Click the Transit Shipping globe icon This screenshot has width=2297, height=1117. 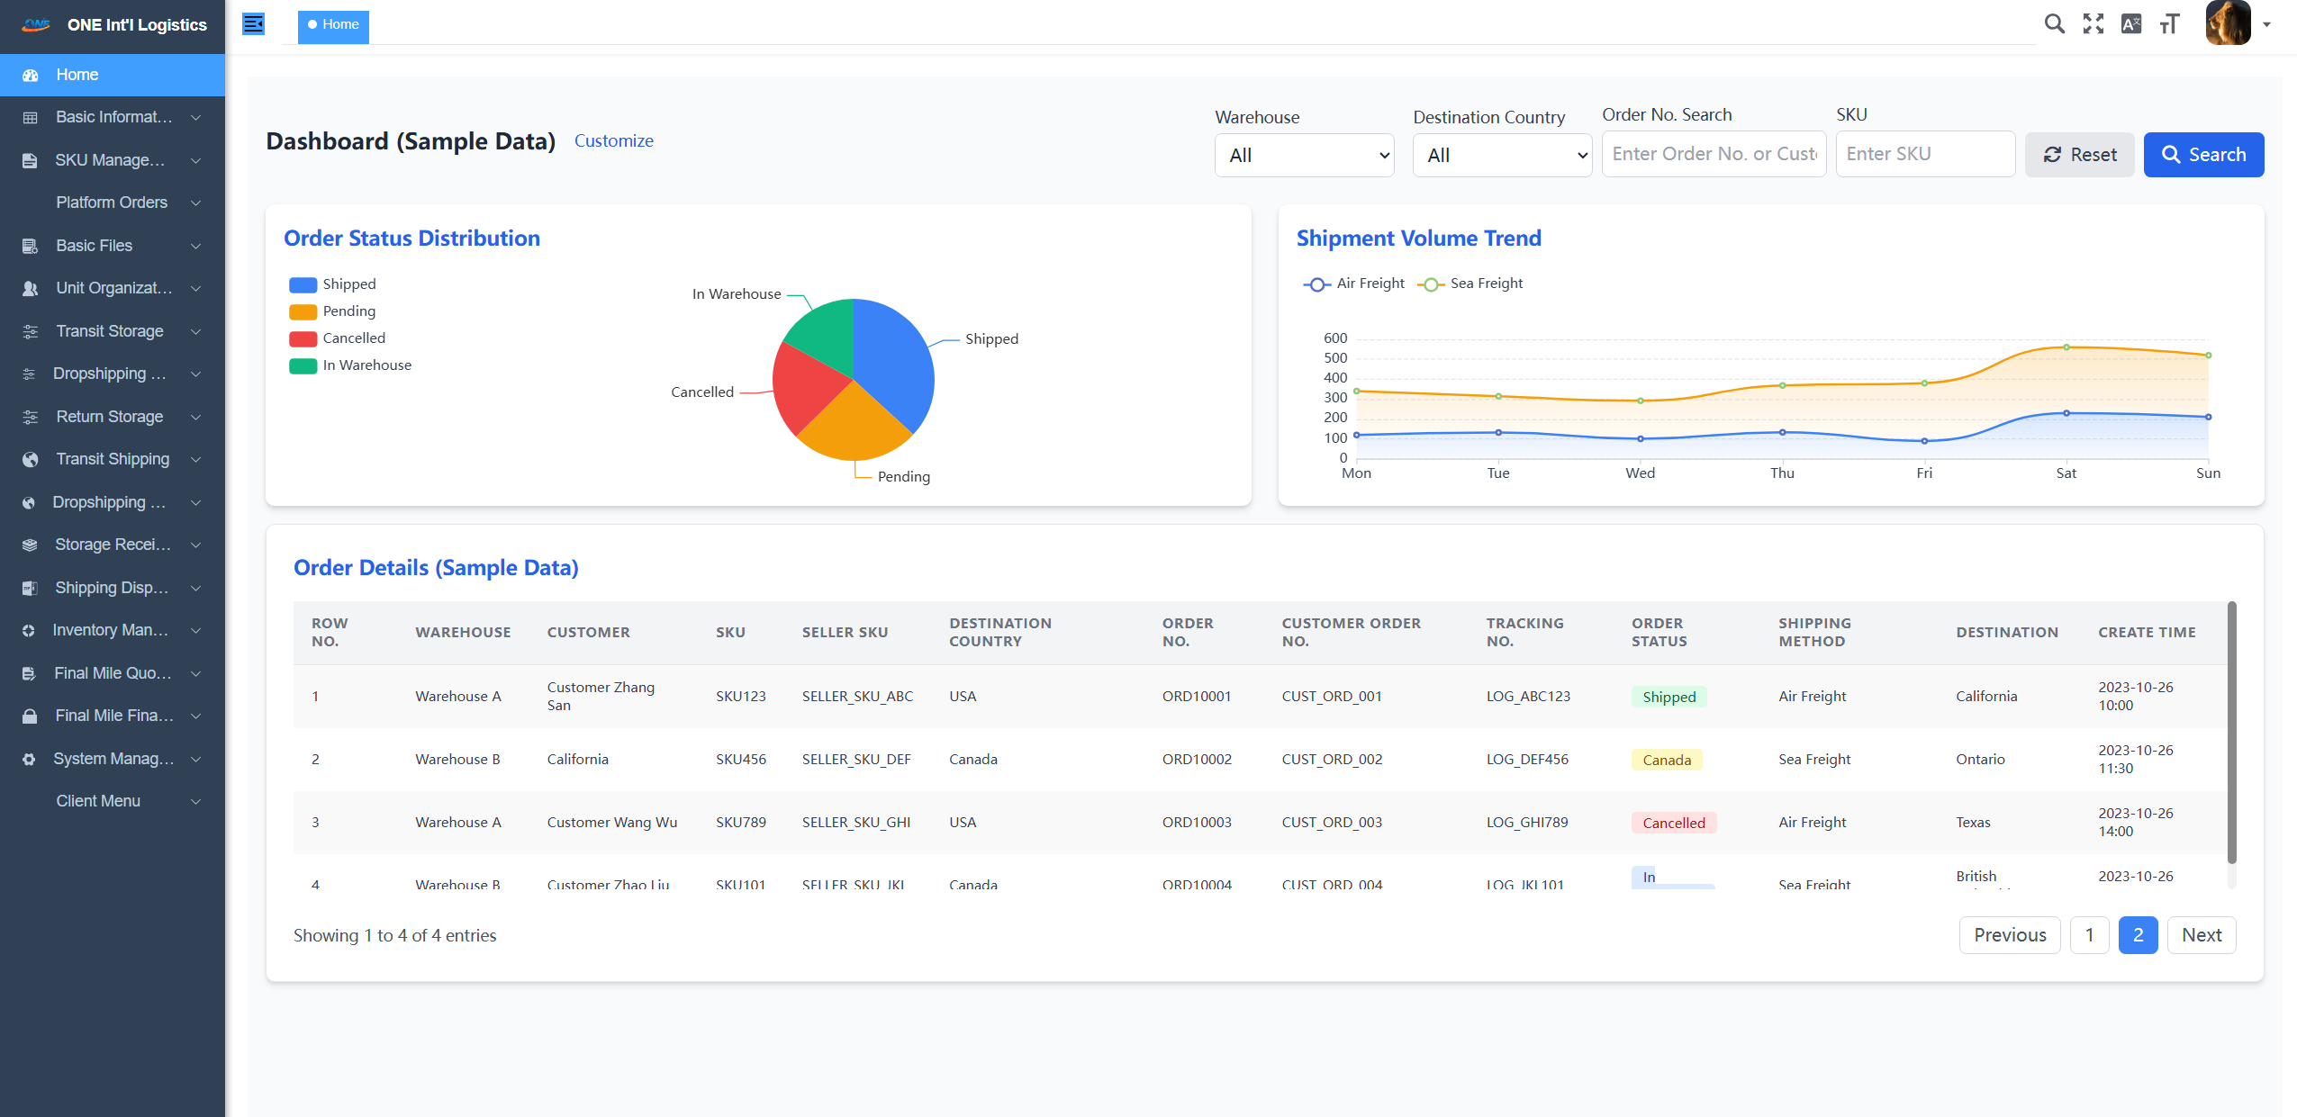(30, 459)
